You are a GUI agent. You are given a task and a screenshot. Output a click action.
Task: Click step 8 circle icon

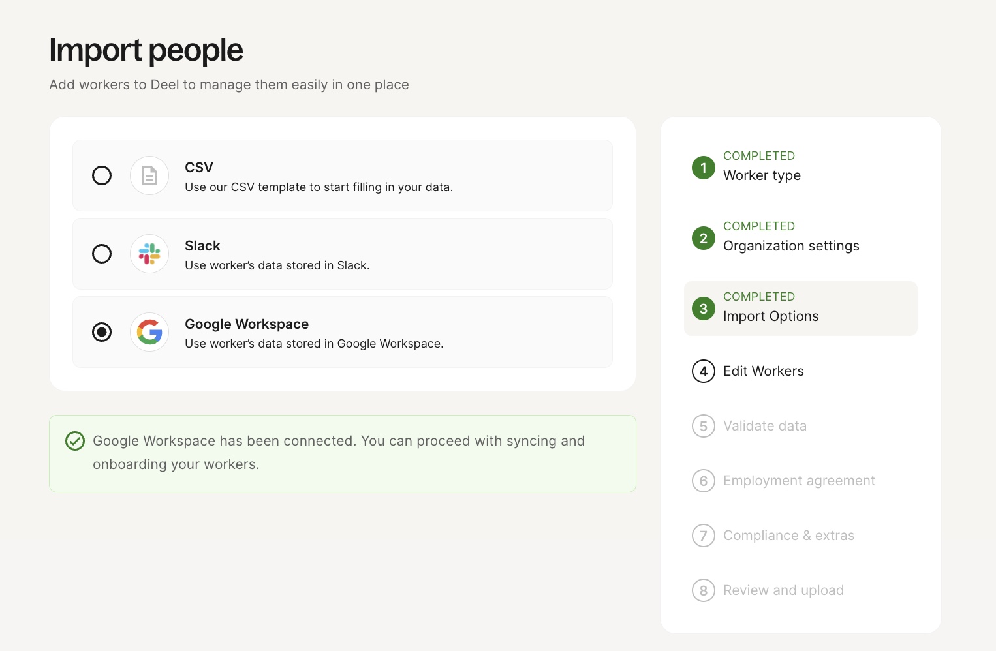704,590
